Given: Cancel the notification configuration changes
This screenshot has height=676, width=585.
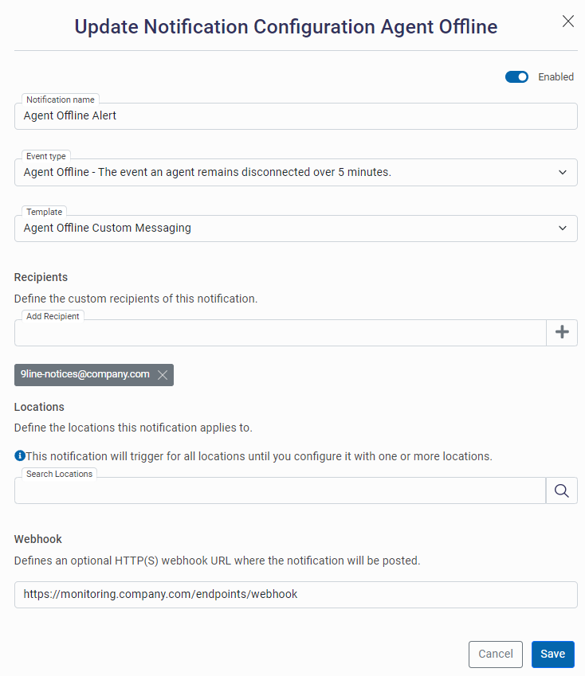Looking at the screenshot, I should (495, 654).
